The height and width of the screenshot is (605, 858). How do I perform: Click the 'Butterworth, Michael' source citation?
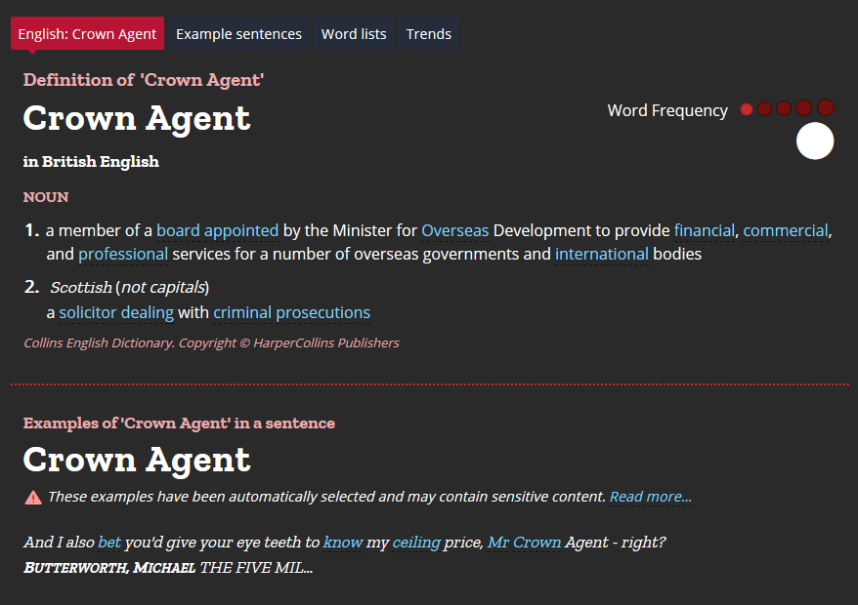[109, 568]
